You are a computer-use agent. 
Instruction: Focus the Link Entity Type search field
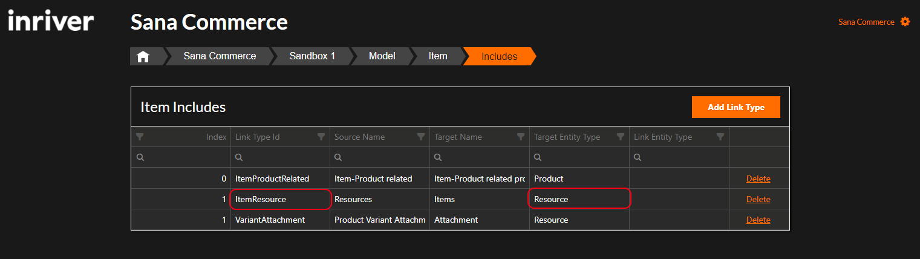coord(679,157)
